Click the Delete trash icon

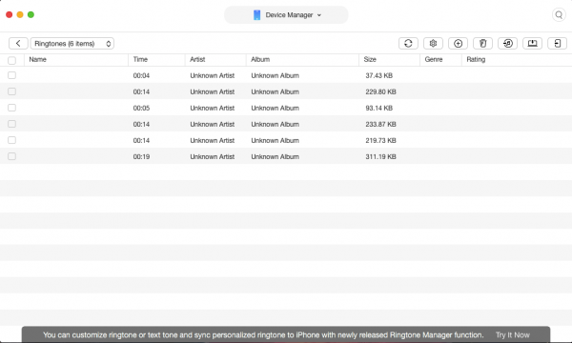pos(482,44)
